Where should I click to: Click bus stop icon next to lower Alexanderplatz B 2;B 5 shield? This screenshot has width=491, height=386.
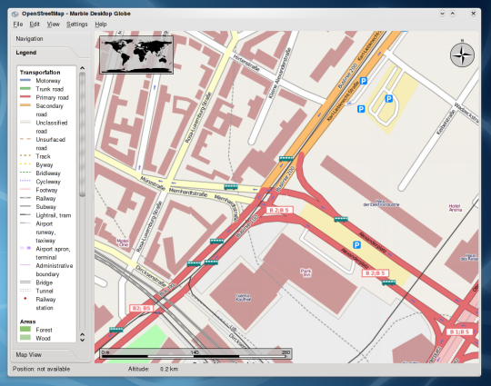tap(388, 282)
